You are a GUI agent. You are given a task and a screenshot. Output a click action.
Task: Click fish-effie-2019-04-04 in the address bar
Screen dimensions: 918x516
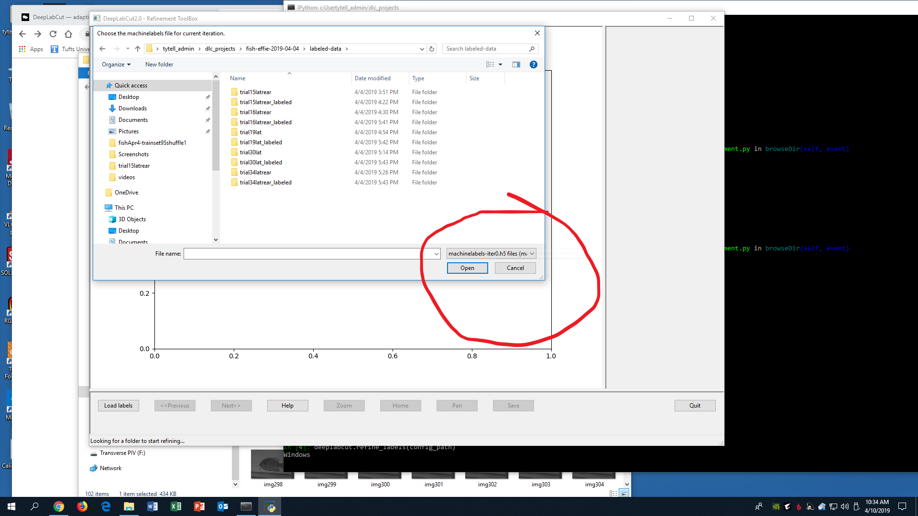pyautogui.click(x=273, y=48)
